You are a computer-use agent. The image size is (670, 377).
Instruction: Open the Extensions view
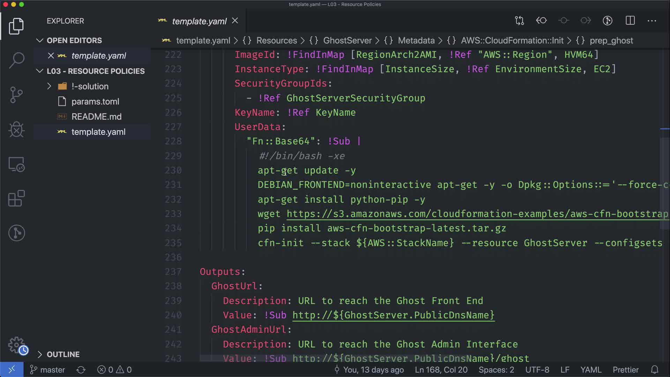click(16, 199)
